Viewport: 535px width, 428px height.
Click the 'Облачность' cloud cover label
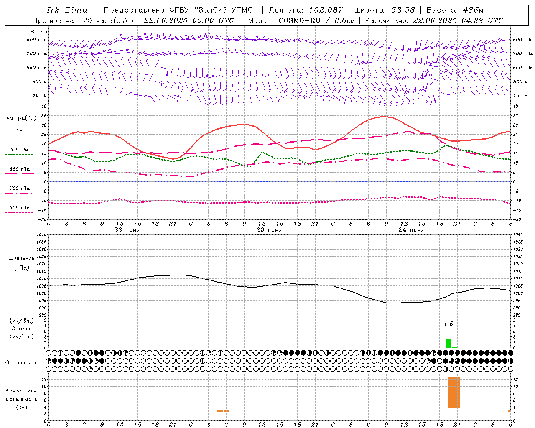pyautogui.click(x=21, y=363)
